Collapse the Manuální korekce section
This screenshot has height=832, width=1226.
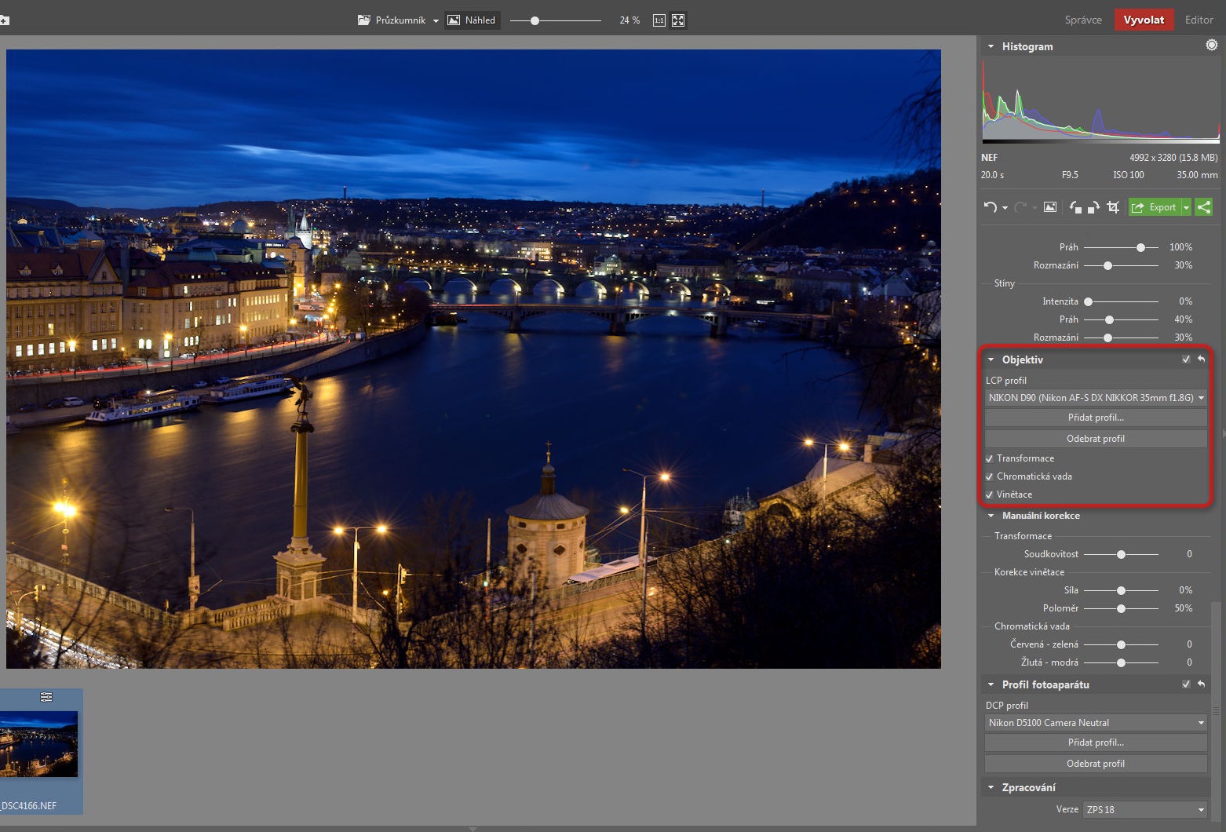click(x=991, y=516)
